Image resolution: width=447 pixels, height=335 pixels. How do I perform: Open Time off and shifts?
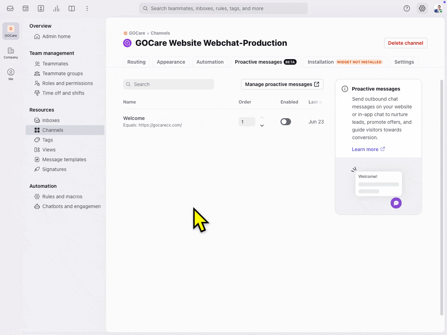click(x=63, y=93)
